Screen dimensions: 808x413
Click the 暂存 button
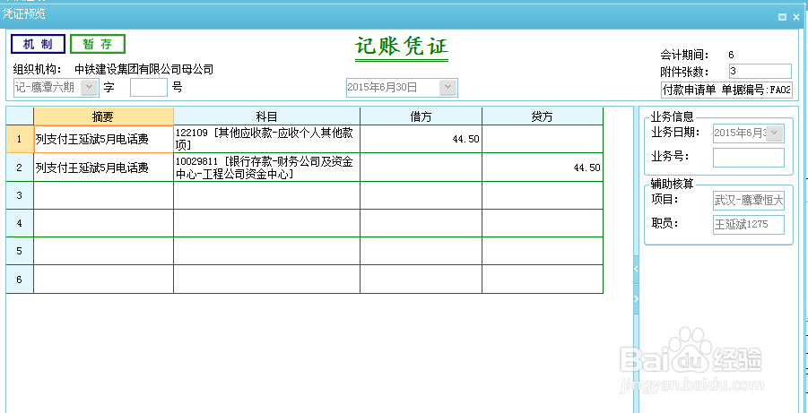click(98, 44)
